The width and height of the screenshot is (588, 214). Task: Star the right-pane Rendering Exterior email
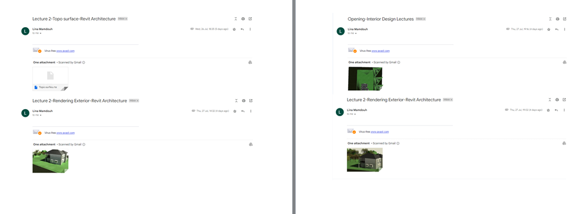(549, 110)
